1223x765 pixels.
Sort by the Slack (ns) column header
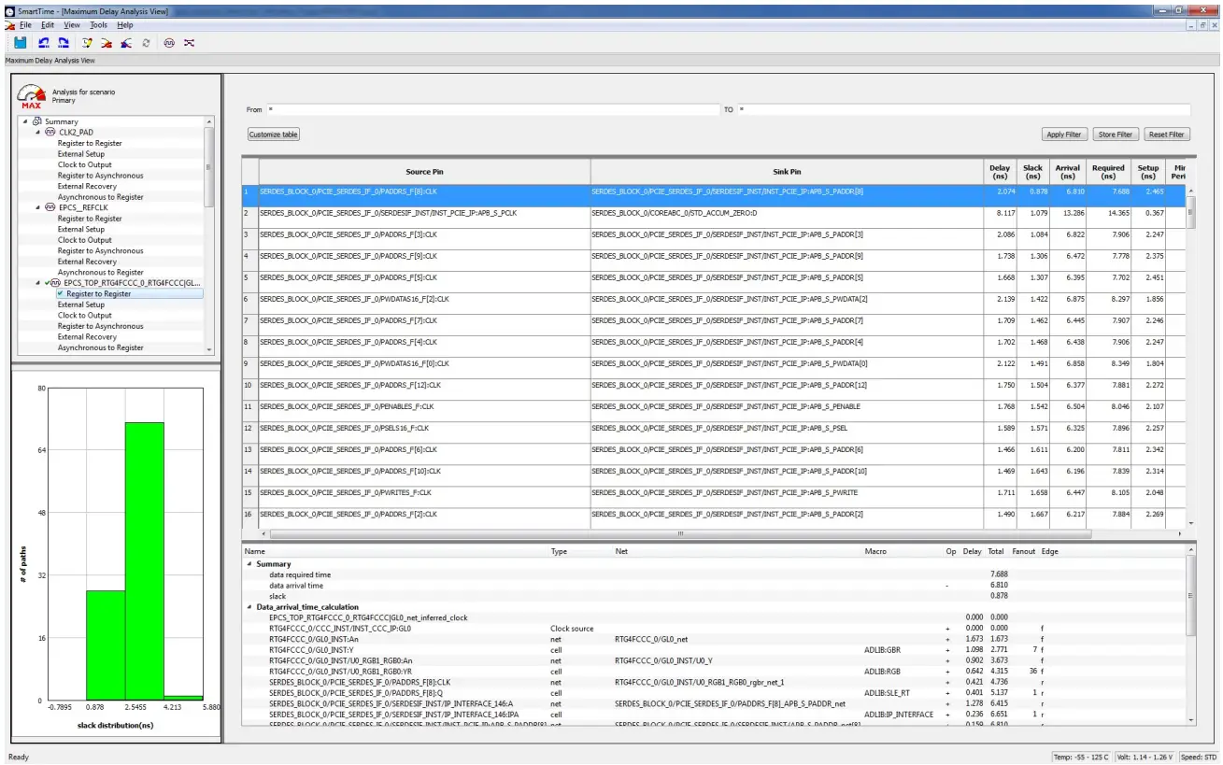click(x=1032, y=172)
